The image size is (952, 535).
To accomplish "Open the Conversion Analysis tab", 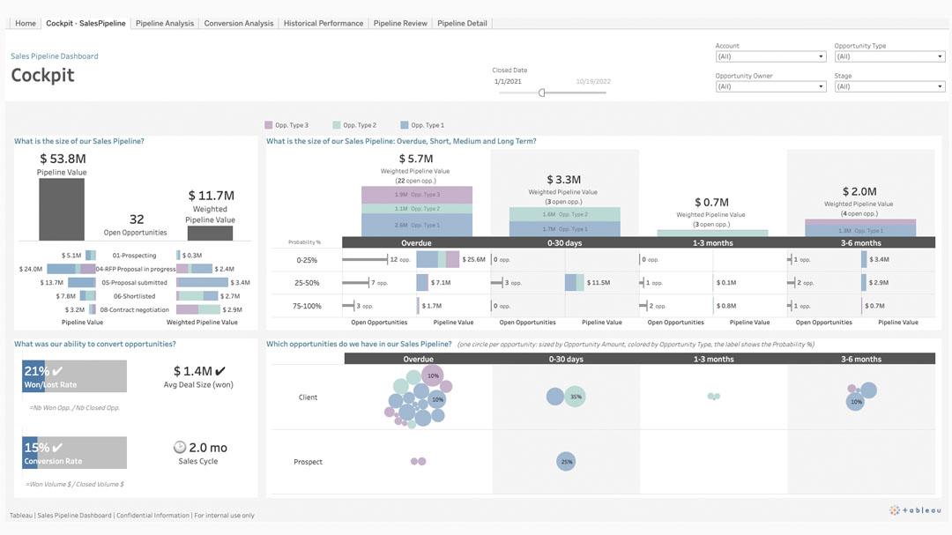I will click(x=239, y=23).
